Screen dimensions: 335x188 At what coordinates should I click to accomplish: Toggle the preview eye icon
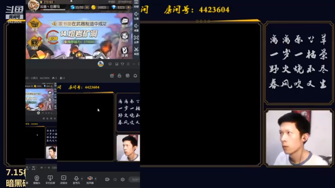(x=115, y=180)
